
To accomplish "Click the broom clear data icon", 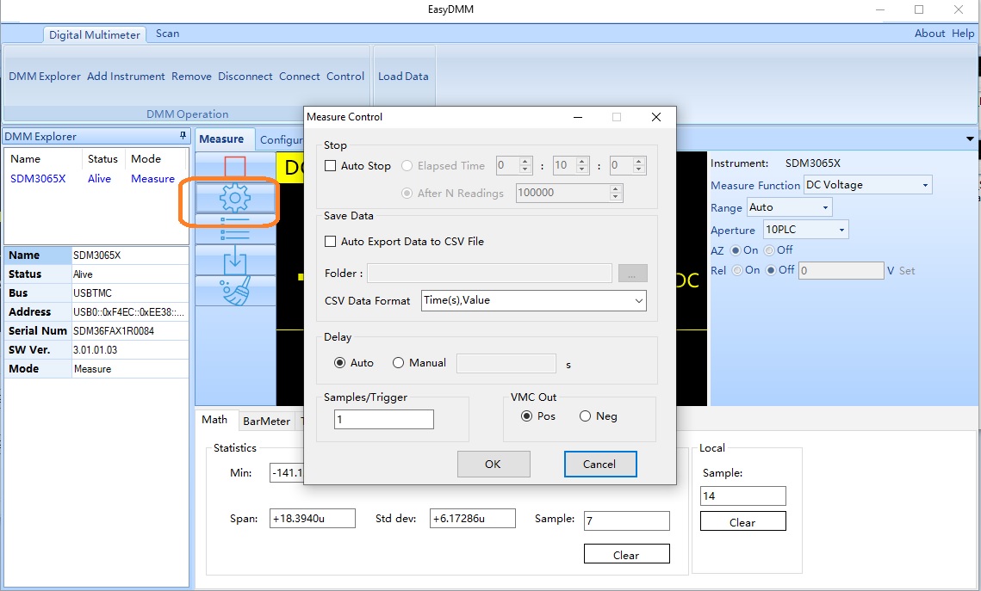I will tap(235, 291).
